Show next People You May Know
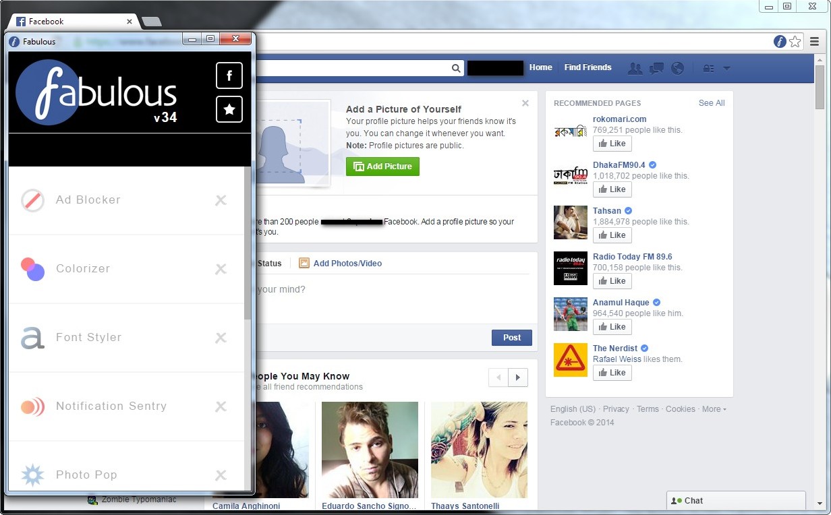Image resolution: width=831 pixels, height=515 pixels. [518, 377]
